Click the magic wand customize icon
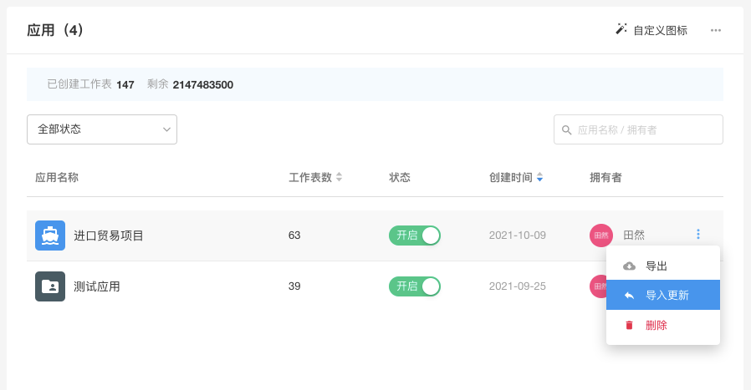 (x=621, y=30)
